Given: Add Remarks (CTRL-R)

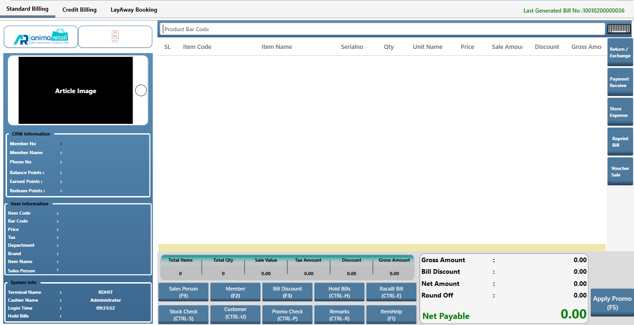Looking at the screenshot, I should [340, 315].
